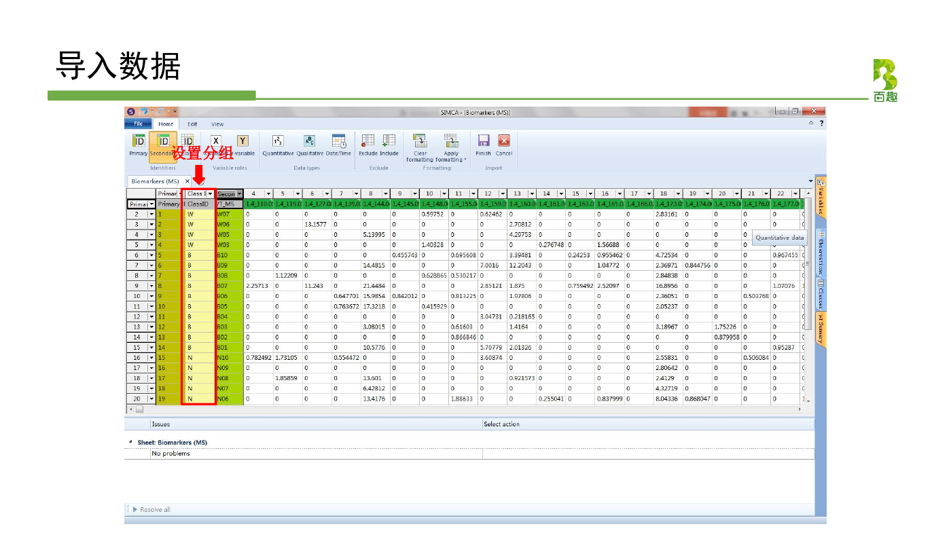This screenshot has height=535, width=951.
Task: Exclude the selected rows or columns
Action: pyautogui.click(x=367, y=145)
